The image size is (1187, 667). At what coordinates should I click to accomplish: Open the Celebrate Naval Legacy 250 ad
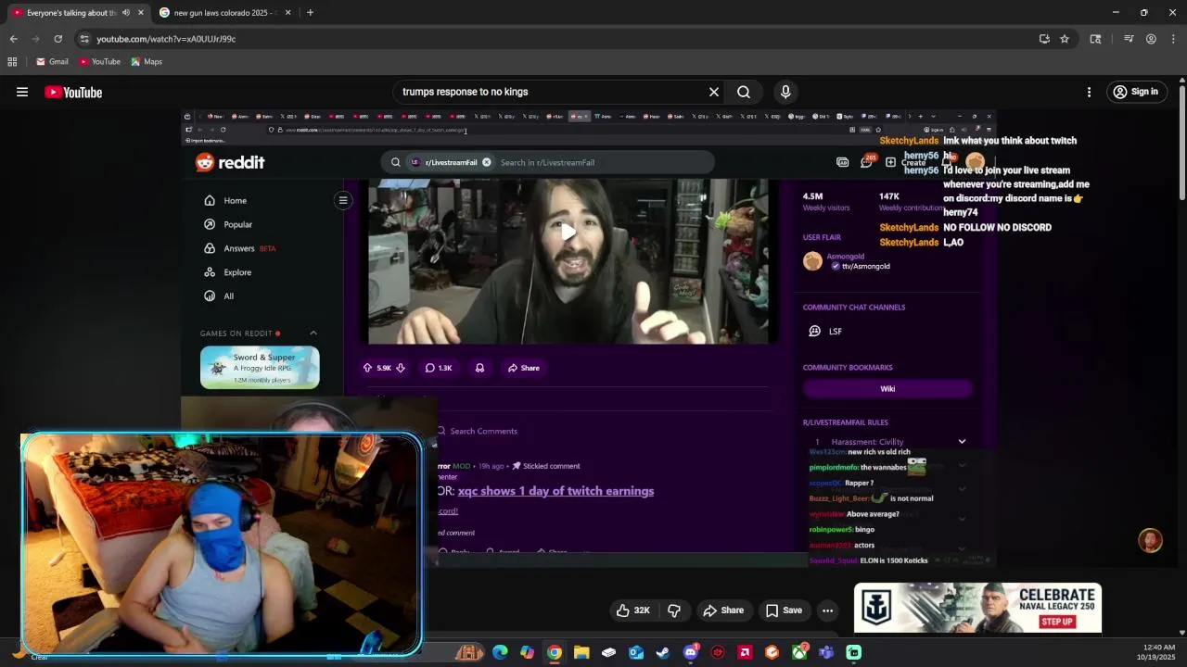click(x=977, y=608)
